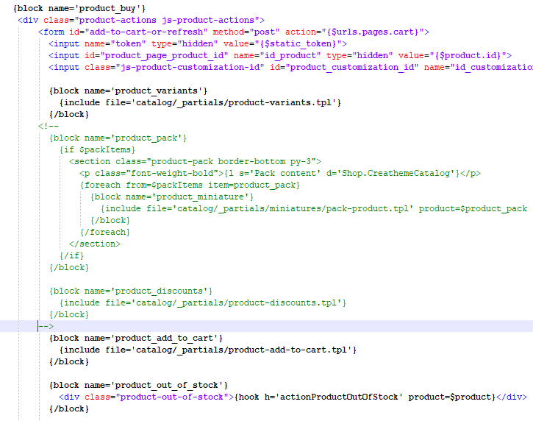This screenshot has width=533, height=421.
Task: Click the 'Pack content' paragraph line
Action: click(x=280, y=173)
